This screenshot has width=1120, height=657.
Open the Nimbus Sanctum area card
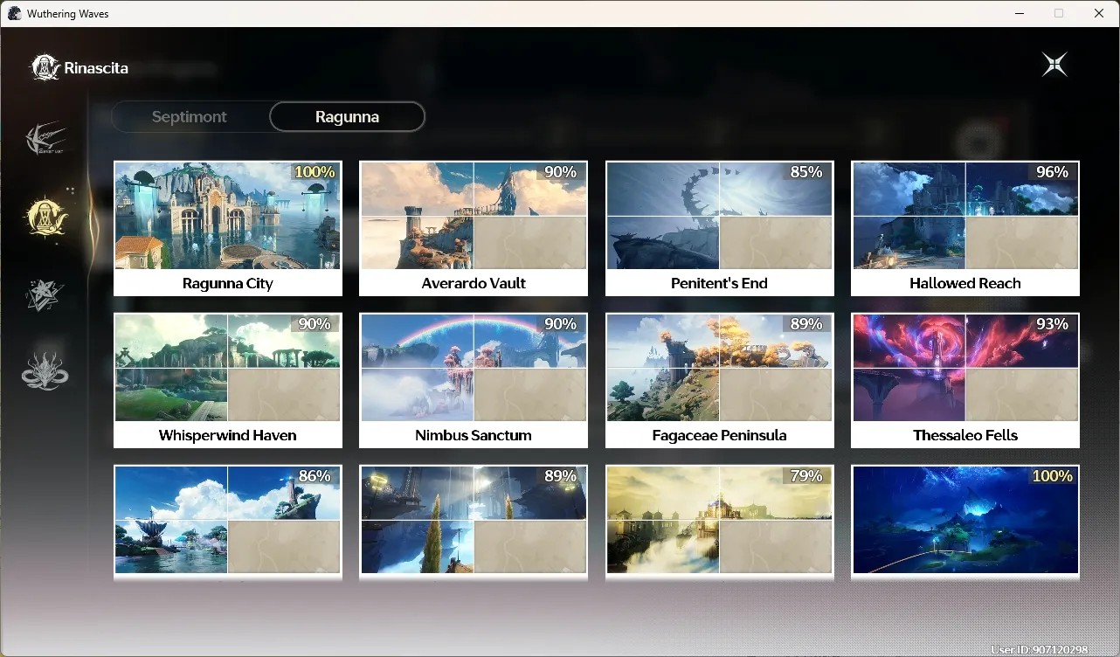point(474,380)
